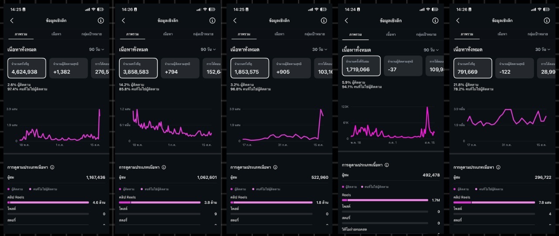This screenshot has height=236, width=559.
Task: Tap the line chart on 791,669 views screen
Action: click(507, 125)
